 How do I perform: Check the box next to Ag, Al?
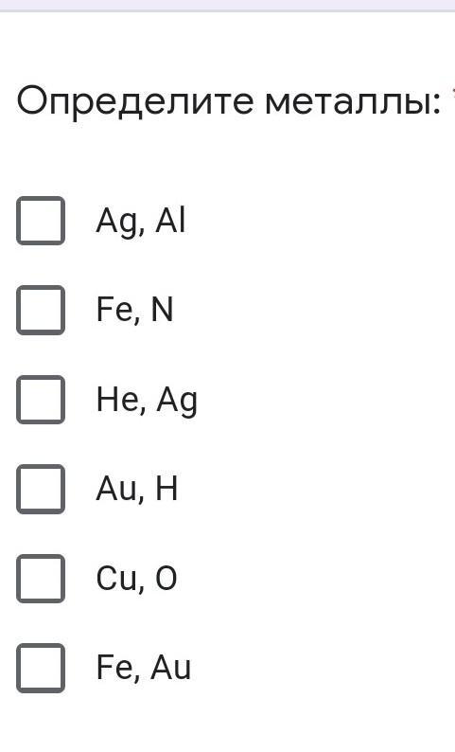41,221
